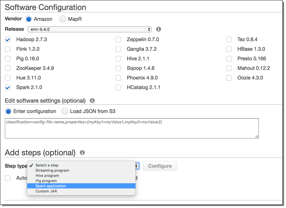Tick the Presto 0.166 checkbox
286x208 pixels.
click(229, 59)
